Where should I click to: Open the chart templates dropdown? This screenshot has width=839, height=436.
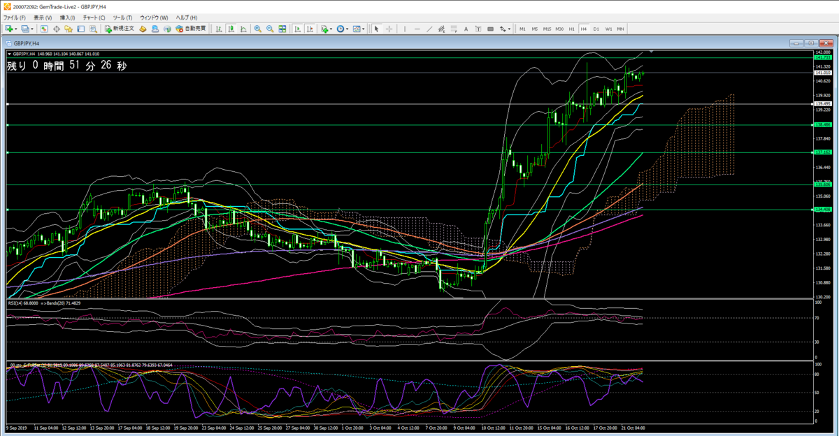364,29
